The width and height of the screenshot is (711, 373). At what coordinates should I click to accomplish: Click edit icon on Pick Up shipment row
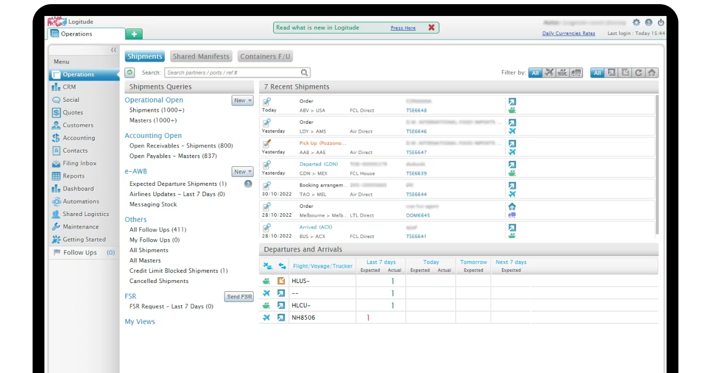click(267, 143)
